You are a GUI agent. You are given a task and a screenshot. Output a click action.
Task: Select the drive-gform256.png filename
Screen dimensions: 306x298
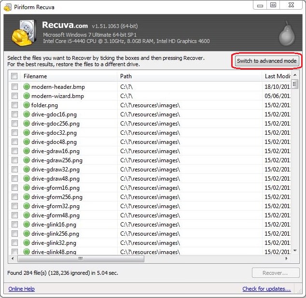[x=57, y=197]
